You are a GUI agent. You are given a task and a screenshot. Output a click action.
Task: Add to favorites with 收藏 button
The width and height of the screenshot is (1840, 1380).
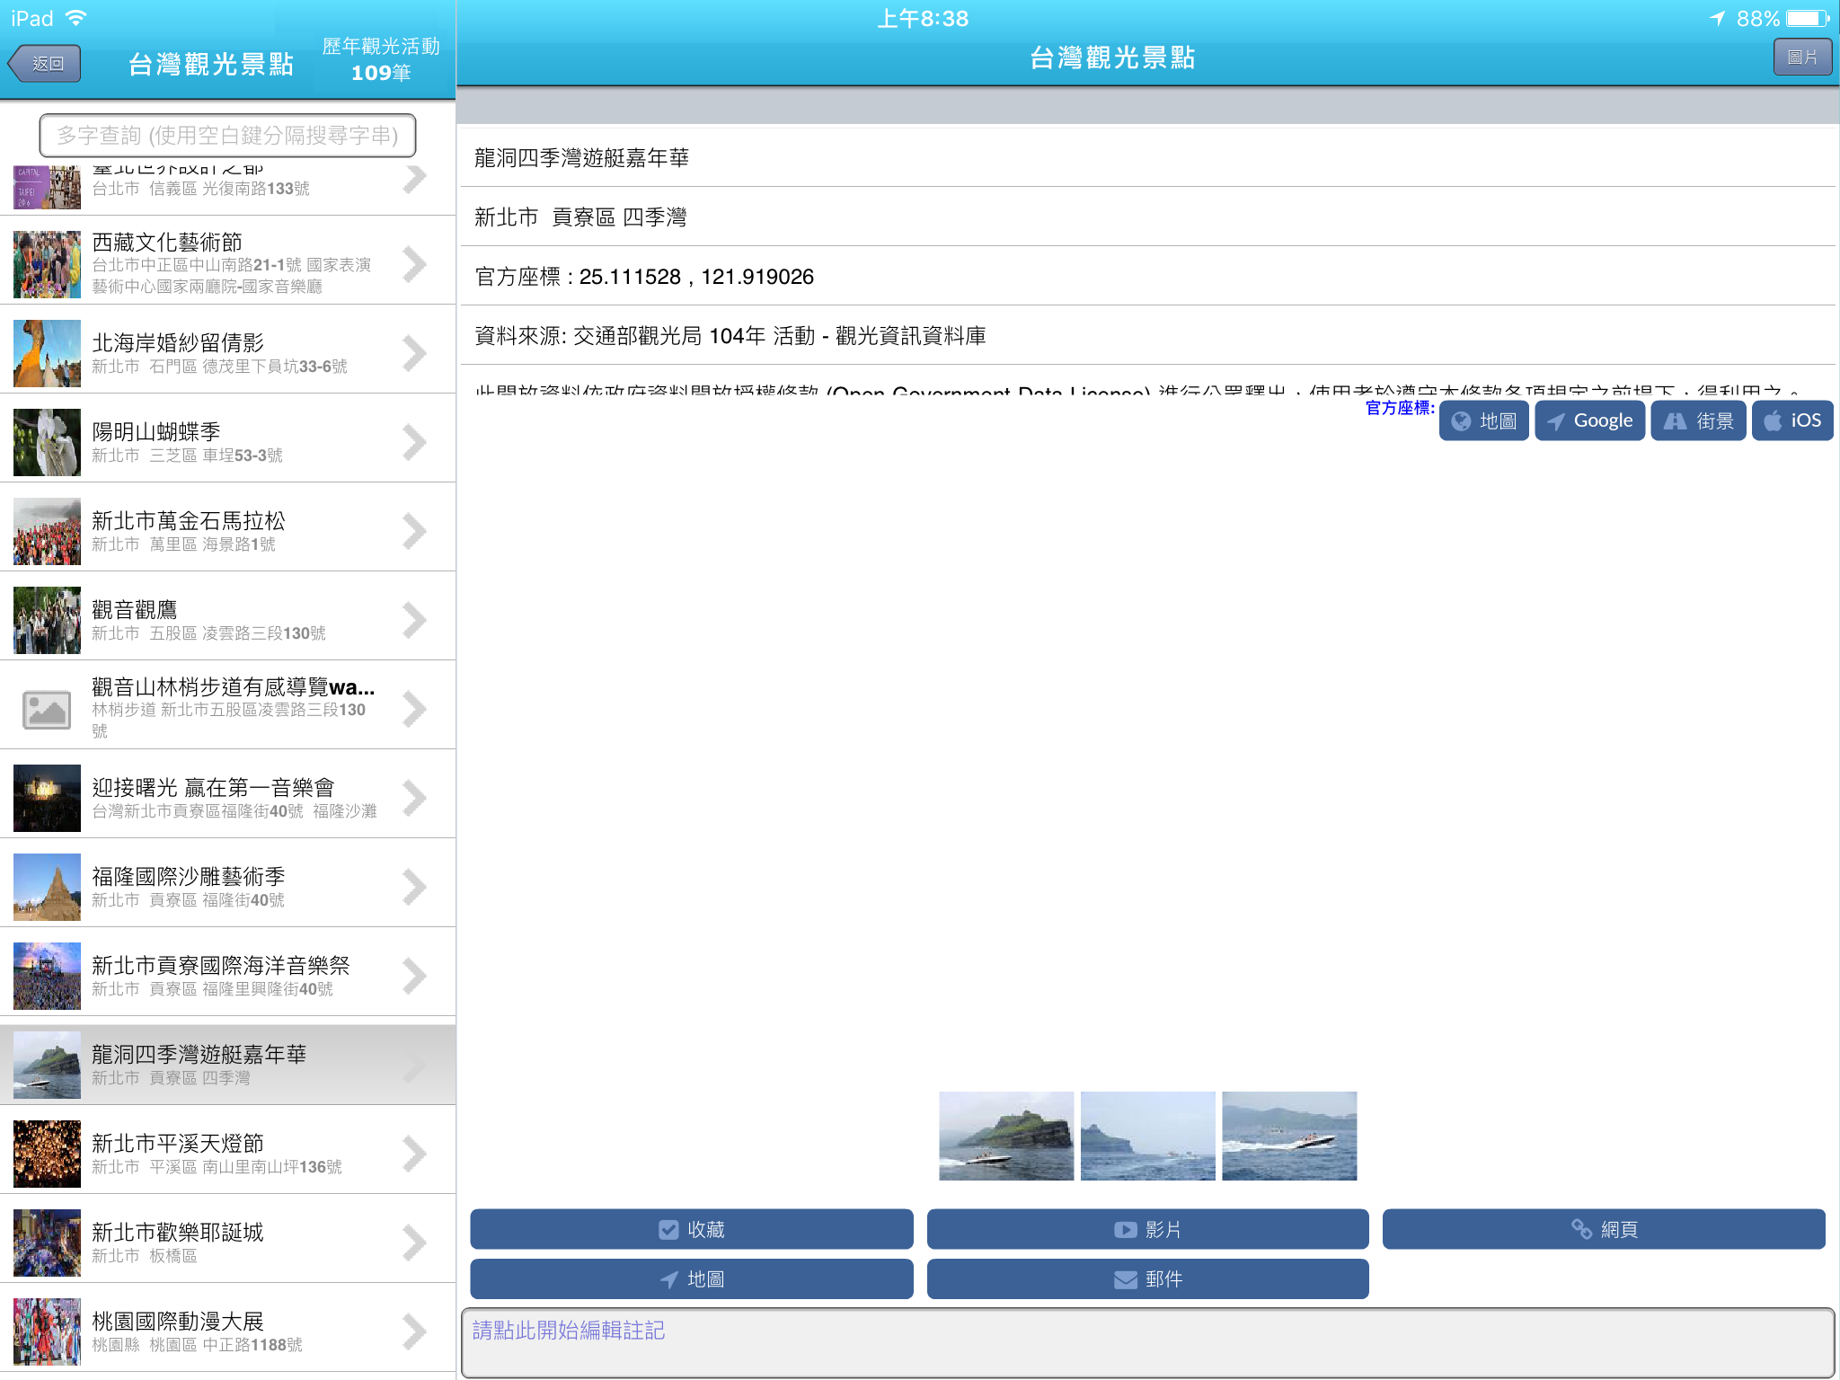coord(692,1229)
